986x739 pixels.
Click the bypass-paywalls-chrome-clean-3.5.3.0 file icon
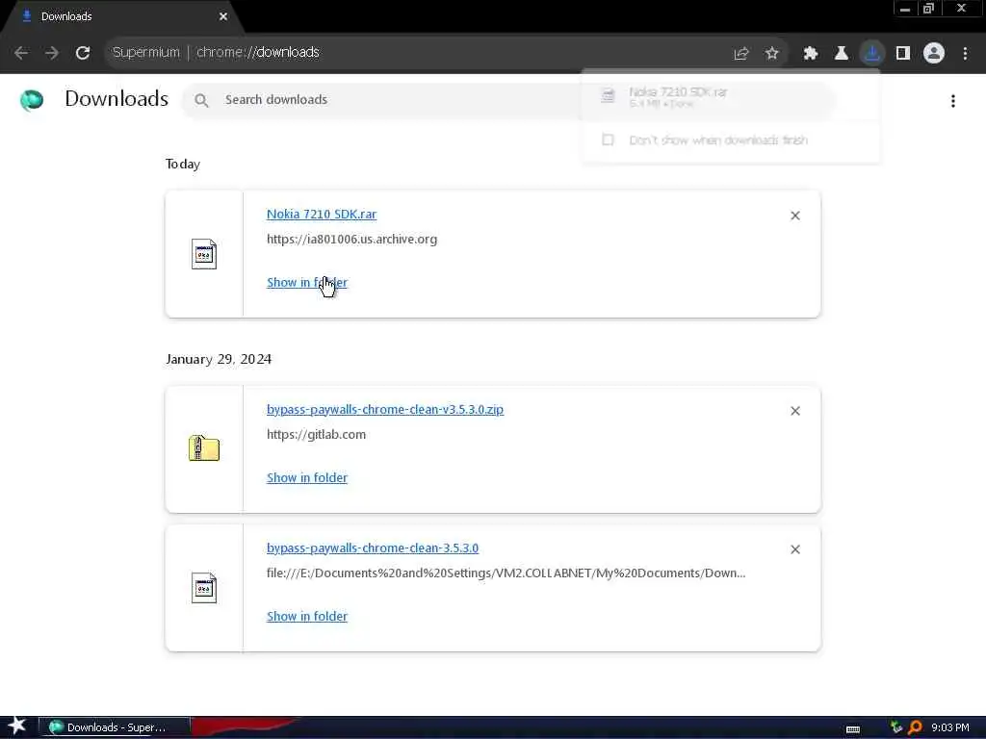(x=204, y=588)
